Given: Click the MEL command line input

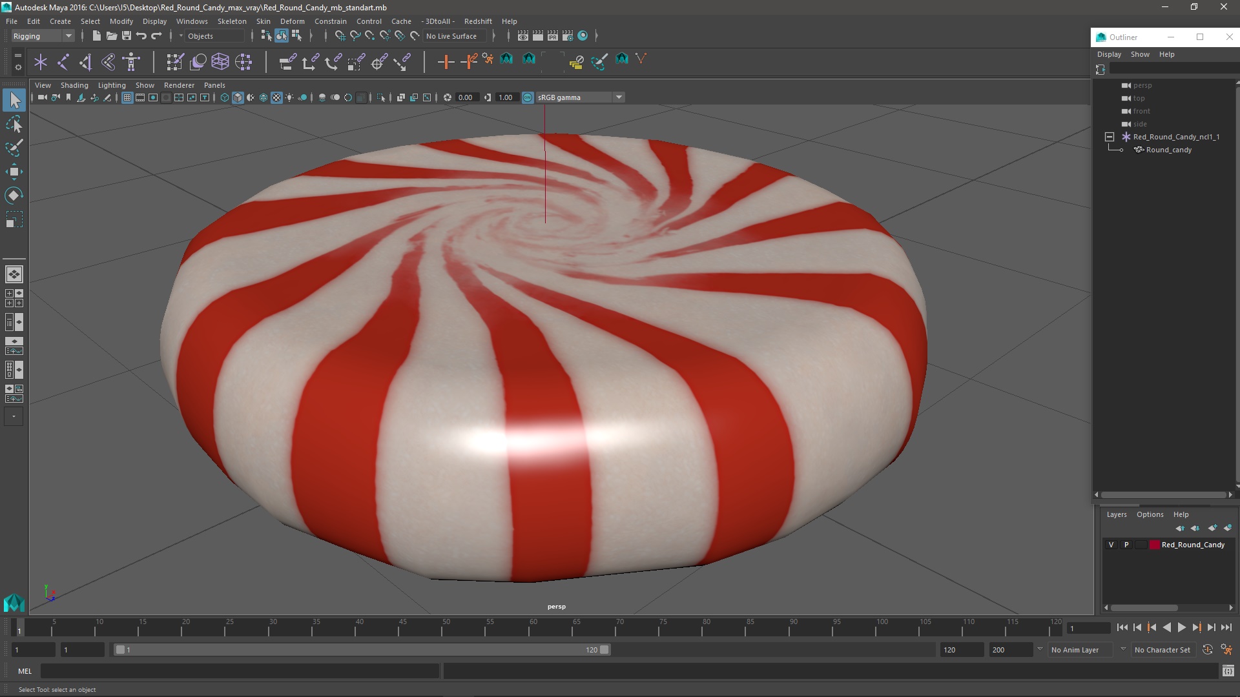Looking at the screenshot, I should pyautogui.click(x=240, y=671).
